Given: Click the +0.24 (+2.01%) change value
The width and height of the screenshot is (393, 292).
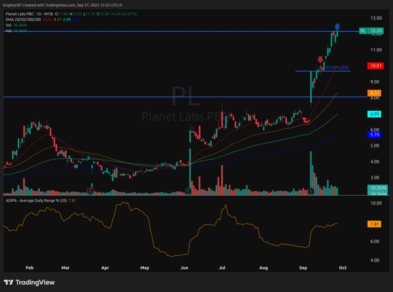Looking at the screenshot, I should (124, 14).
